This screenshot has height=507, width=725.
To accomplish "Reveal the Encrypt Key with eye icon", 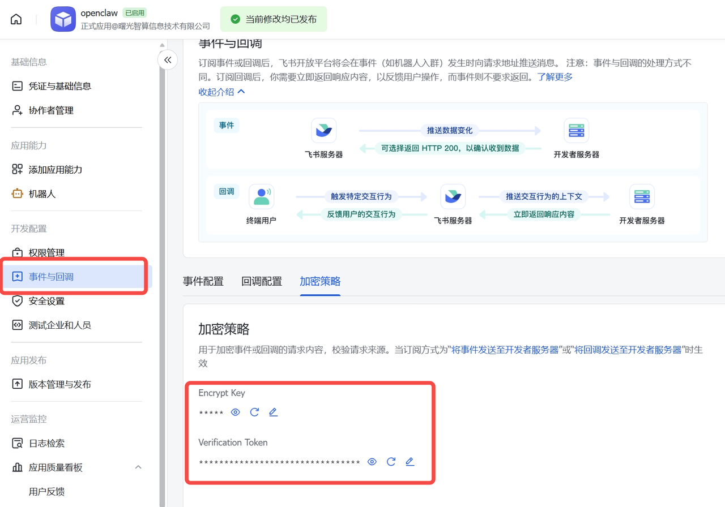I will (x=236, y=412).
